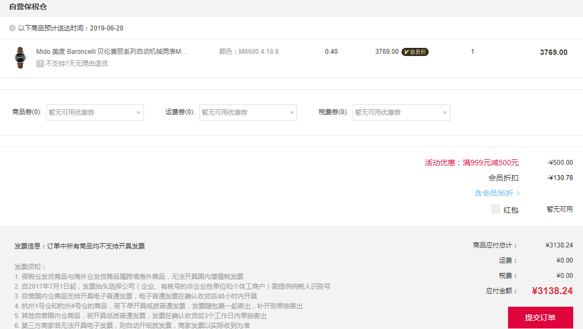Tick the 红包 checkbox
Screen dimensions: 583x329
coord(496,209)
